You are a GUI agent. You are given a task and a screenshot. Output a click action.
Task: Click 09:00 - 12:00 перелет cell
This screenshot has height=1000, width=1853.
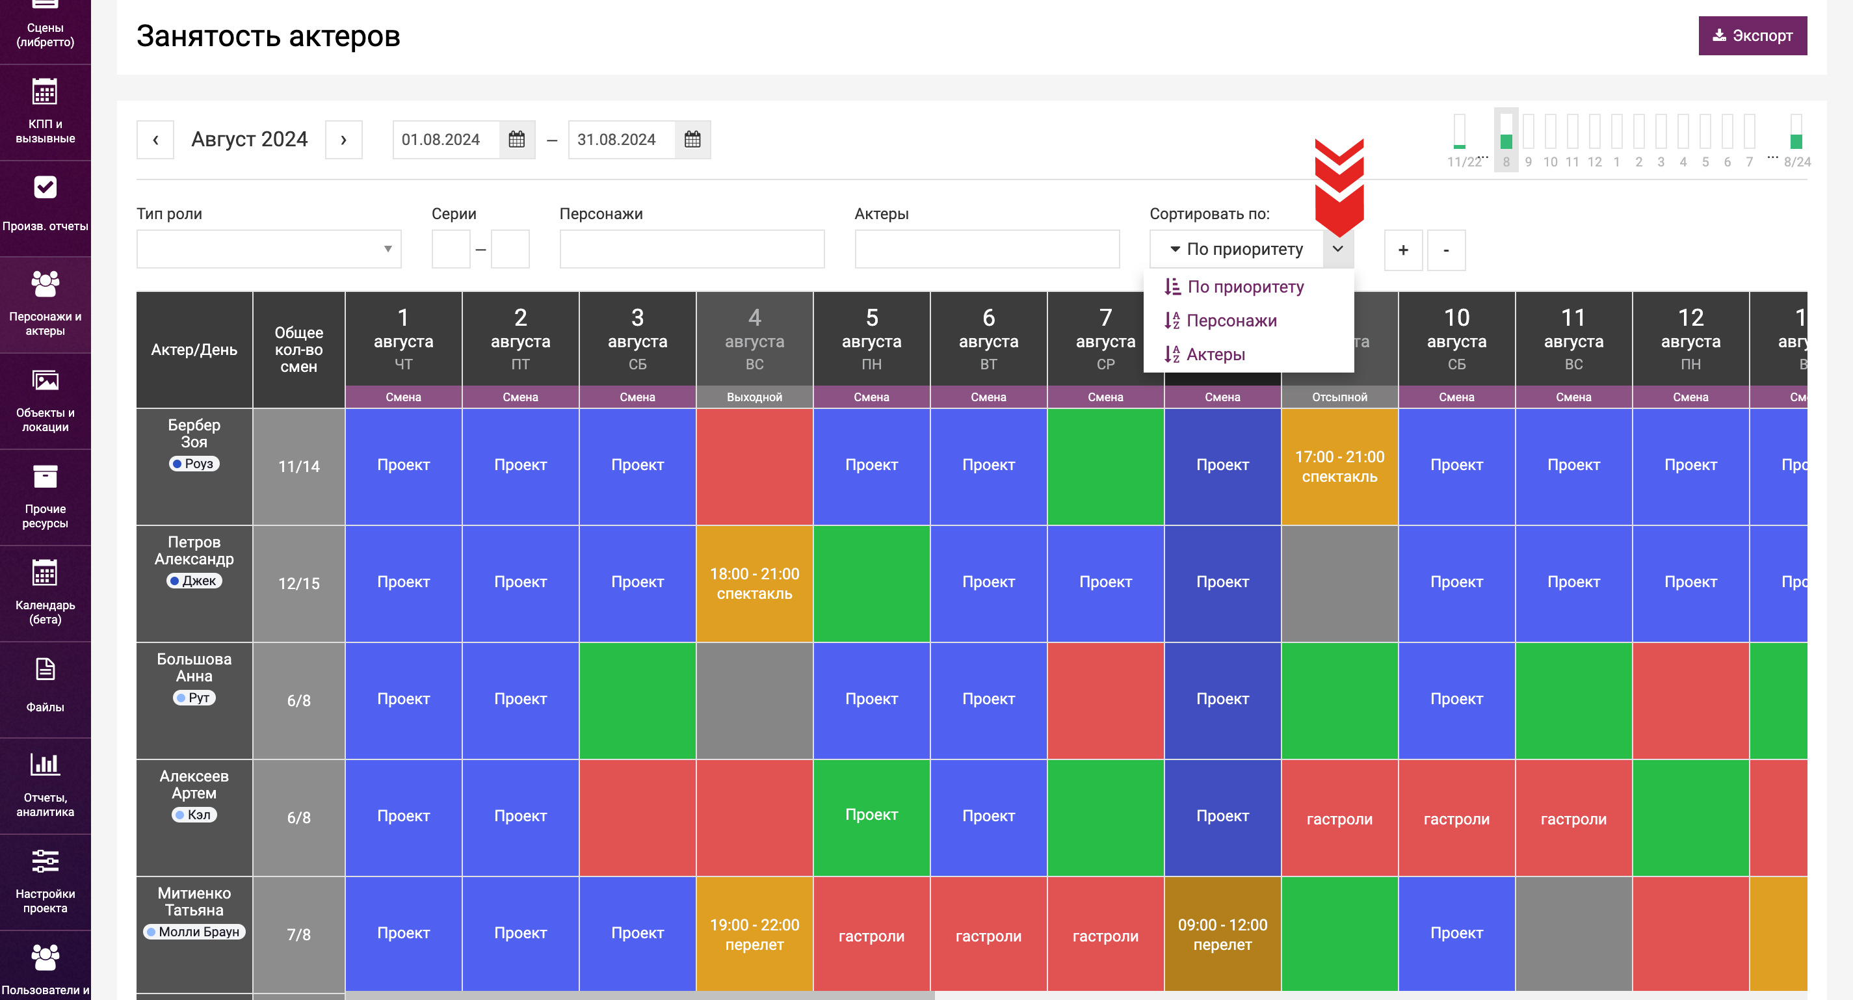1223,934
